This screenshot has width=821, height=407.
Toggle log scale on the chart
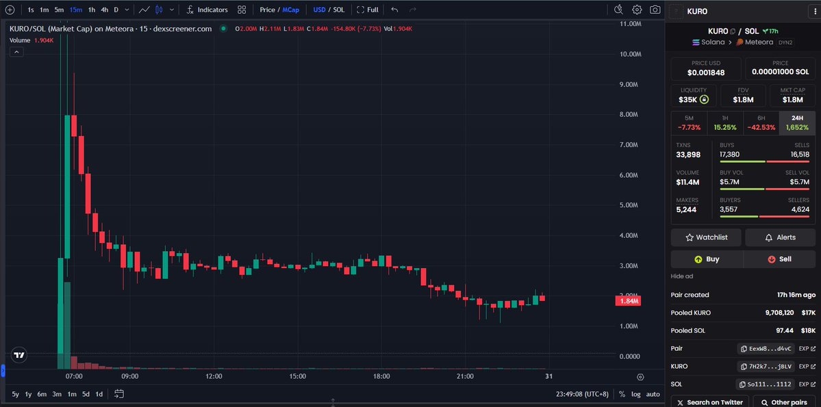(x=636, y=394)
